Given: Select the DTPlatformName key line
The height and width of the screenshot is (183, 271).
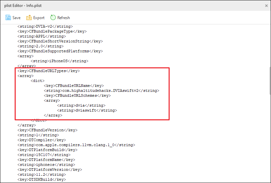Looking at the screenshot, I should coord(46,160).
